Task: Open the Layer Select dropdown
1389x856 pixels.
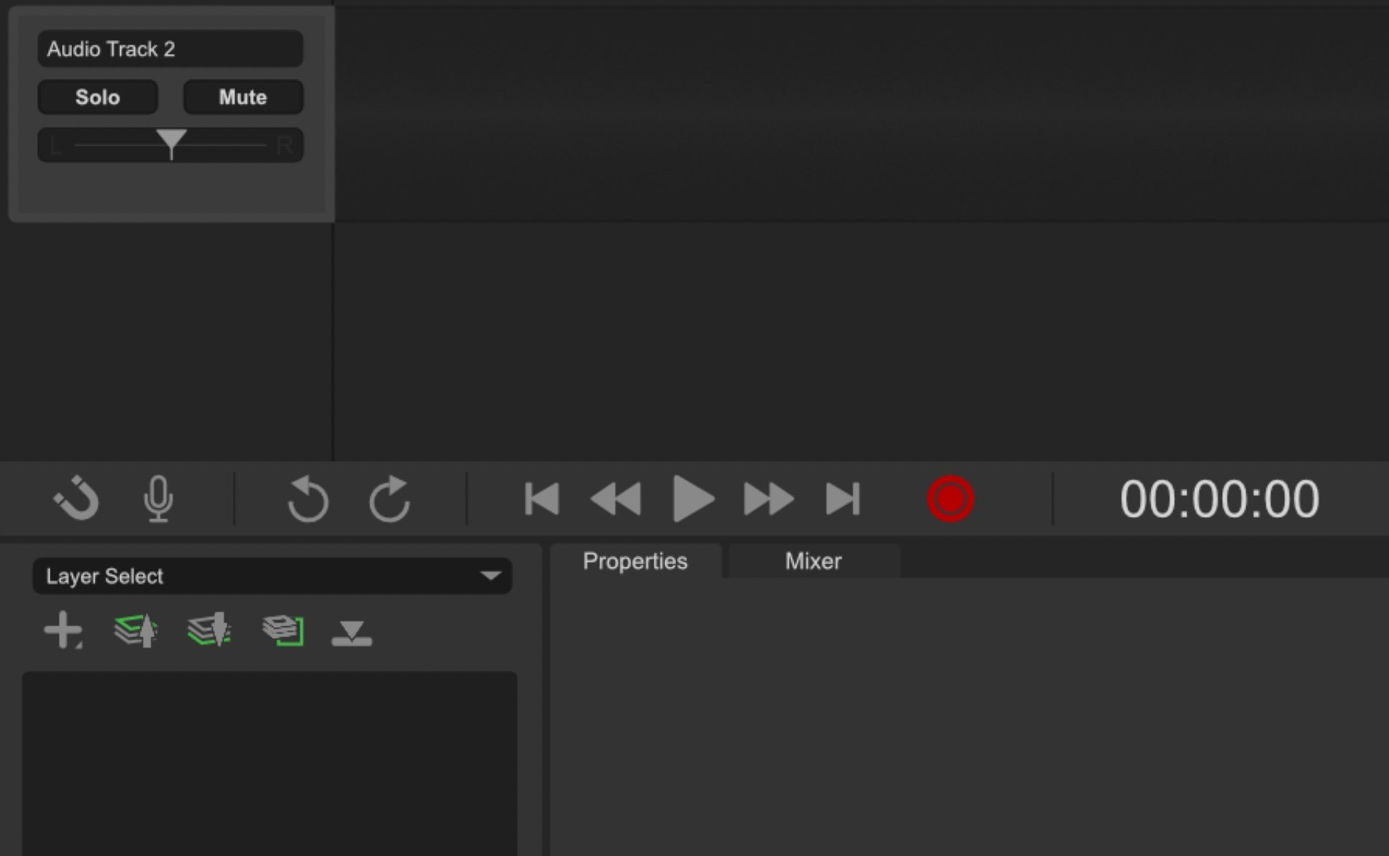Action: [x=272, y=576]
